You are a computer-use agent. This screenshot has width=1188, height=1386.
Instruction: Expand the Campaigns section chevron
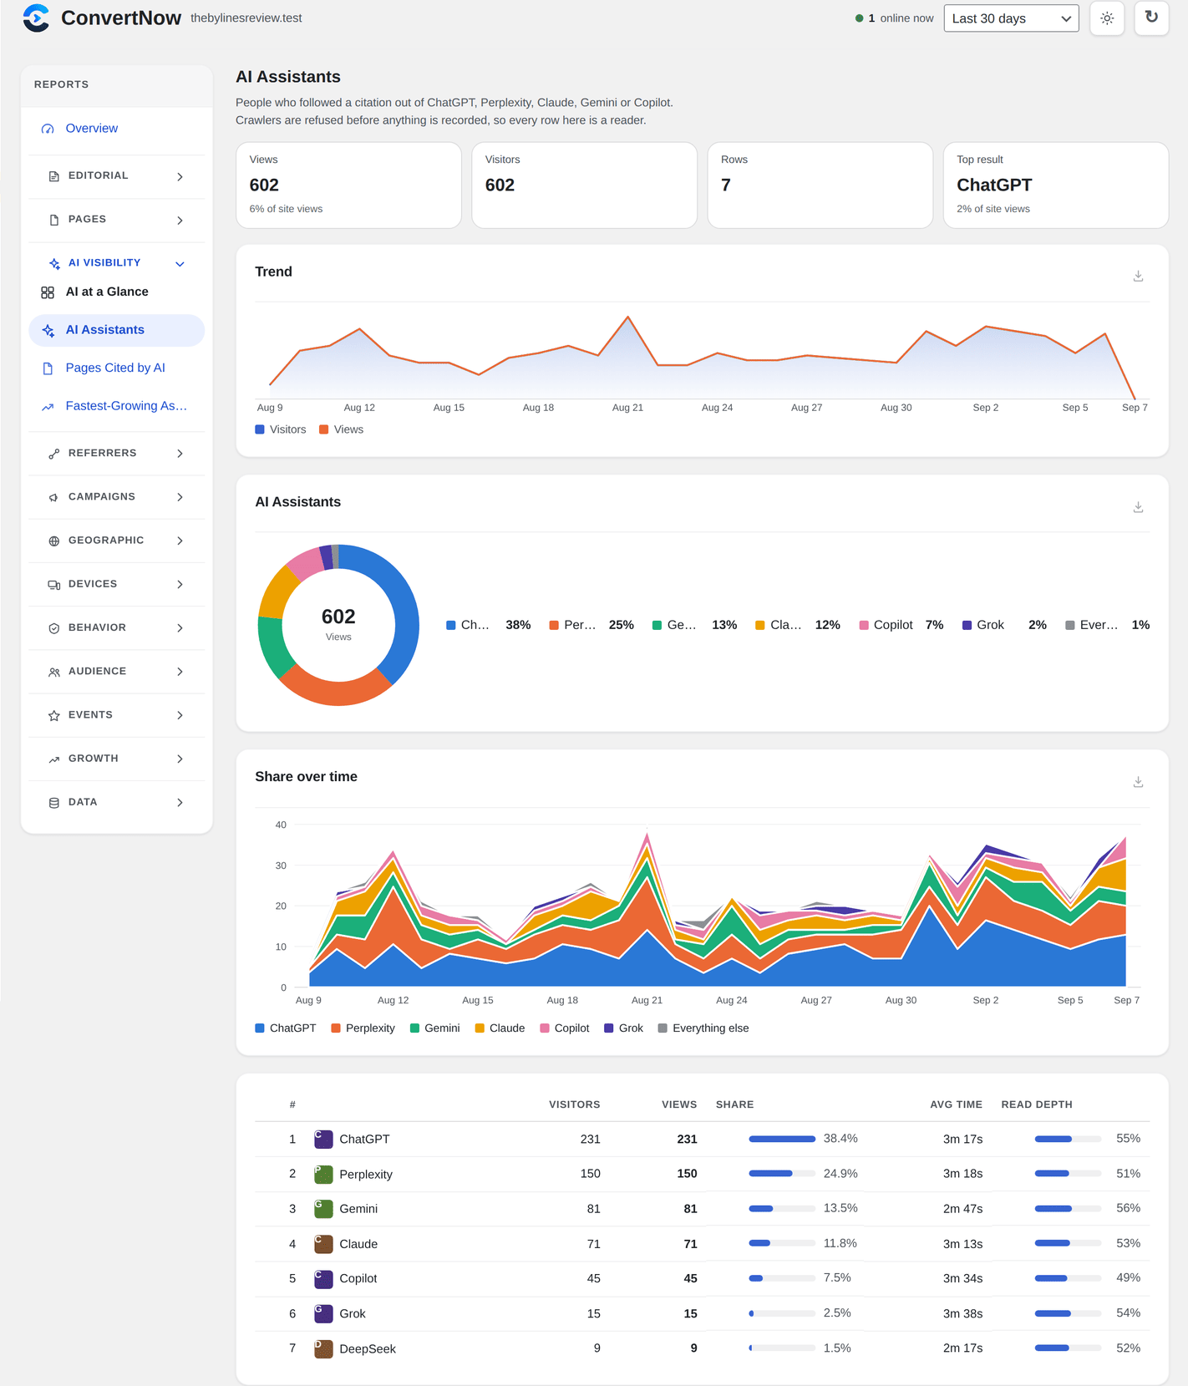click(x=180, y=497)
